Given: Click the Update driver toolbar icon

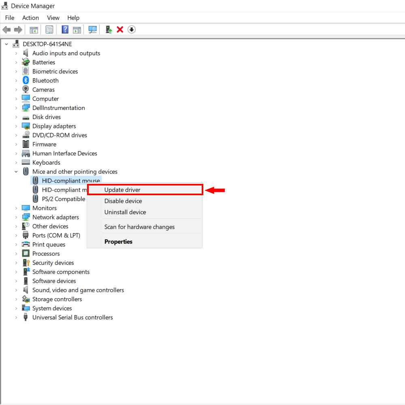Looking at the screenshot, I should click(x=108, y=29).
